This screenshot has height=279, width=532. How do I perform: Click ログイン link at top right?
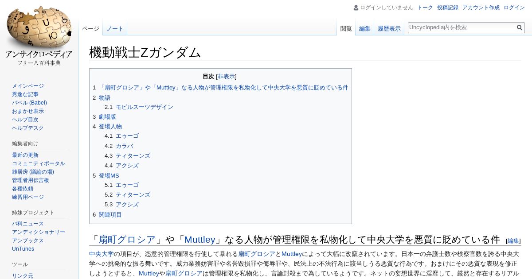coord(514,8)
